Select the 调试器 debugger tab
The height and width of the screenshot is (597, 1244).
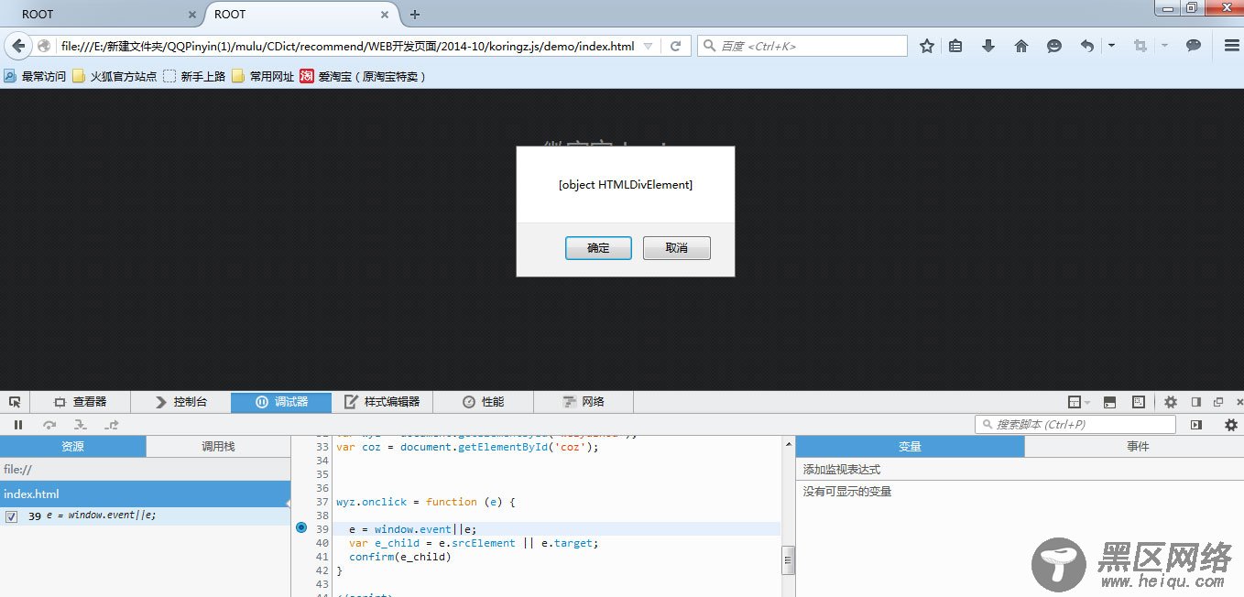[x=281, y=402]
